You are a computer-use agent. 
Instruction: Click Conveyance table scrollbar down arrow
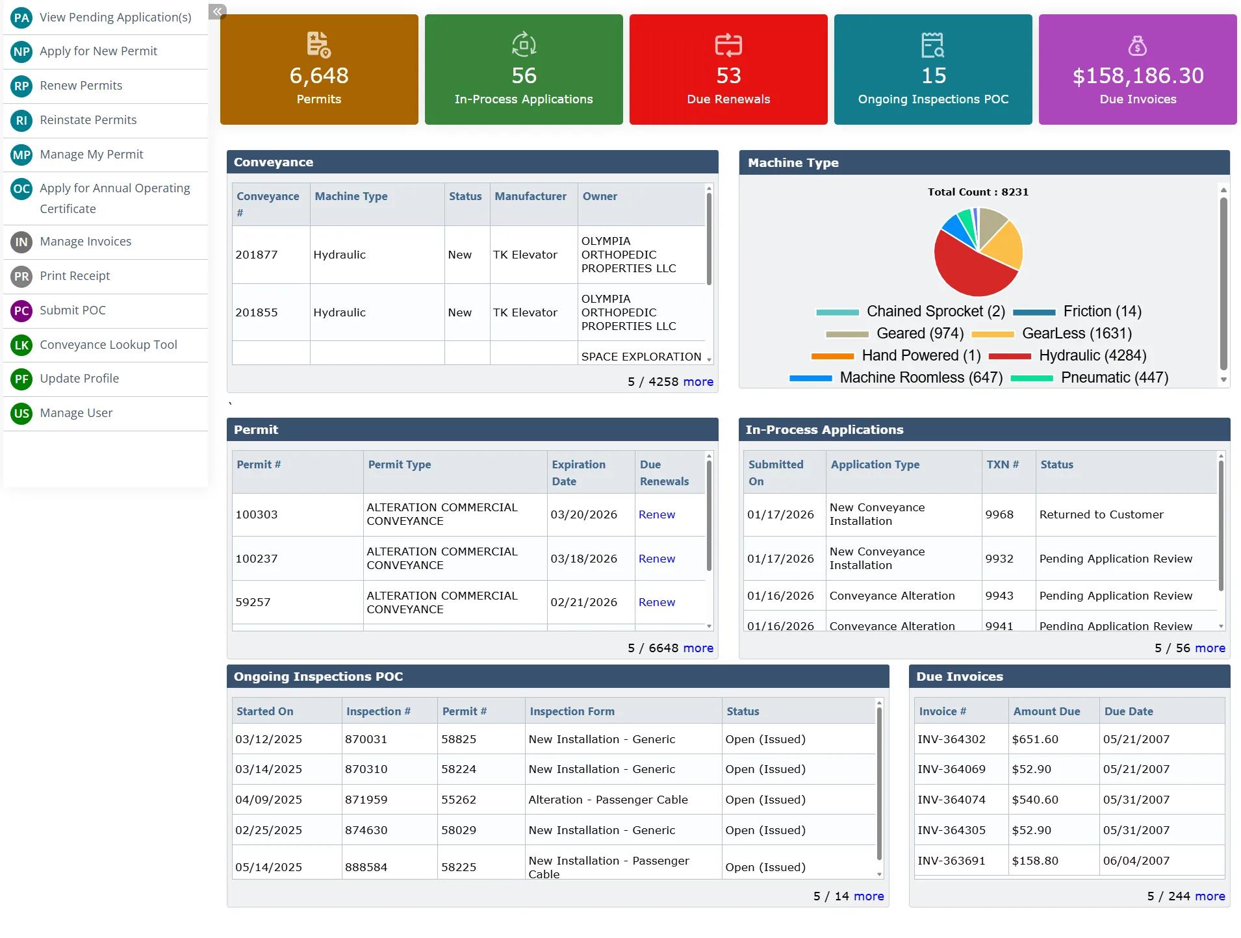[709, 359]
